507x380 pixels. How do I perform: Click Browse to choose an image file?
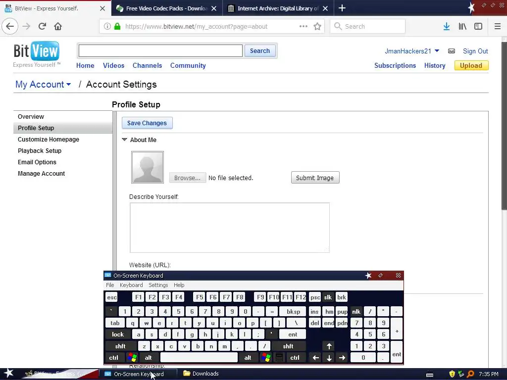(188, 178)
